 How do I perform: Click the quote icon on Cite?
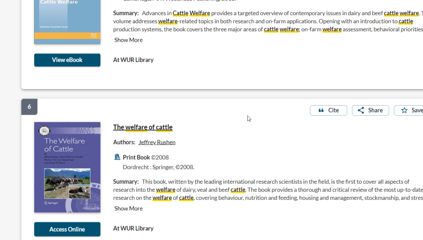pyautogui.click(x=321, y=111)
